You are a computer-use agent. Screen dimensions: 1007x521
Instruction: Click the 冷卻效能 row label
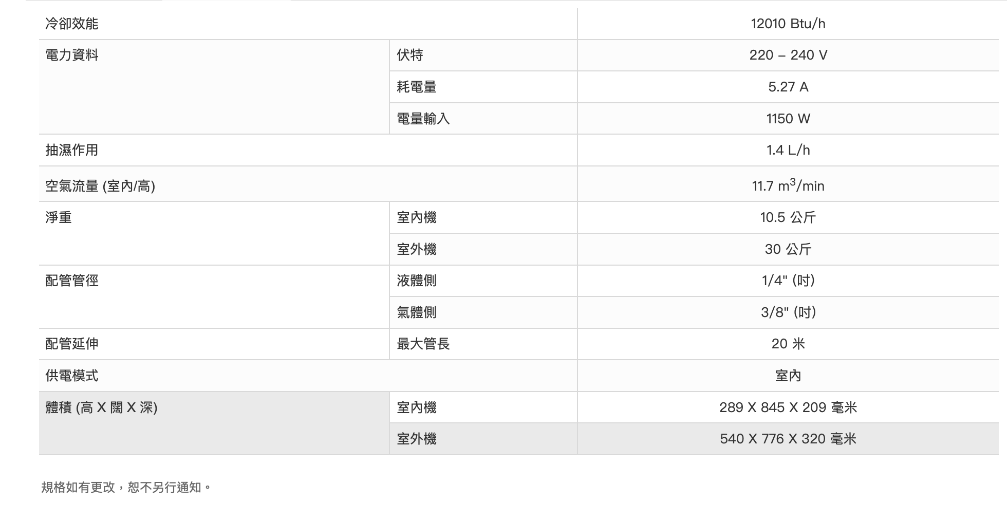72,24
